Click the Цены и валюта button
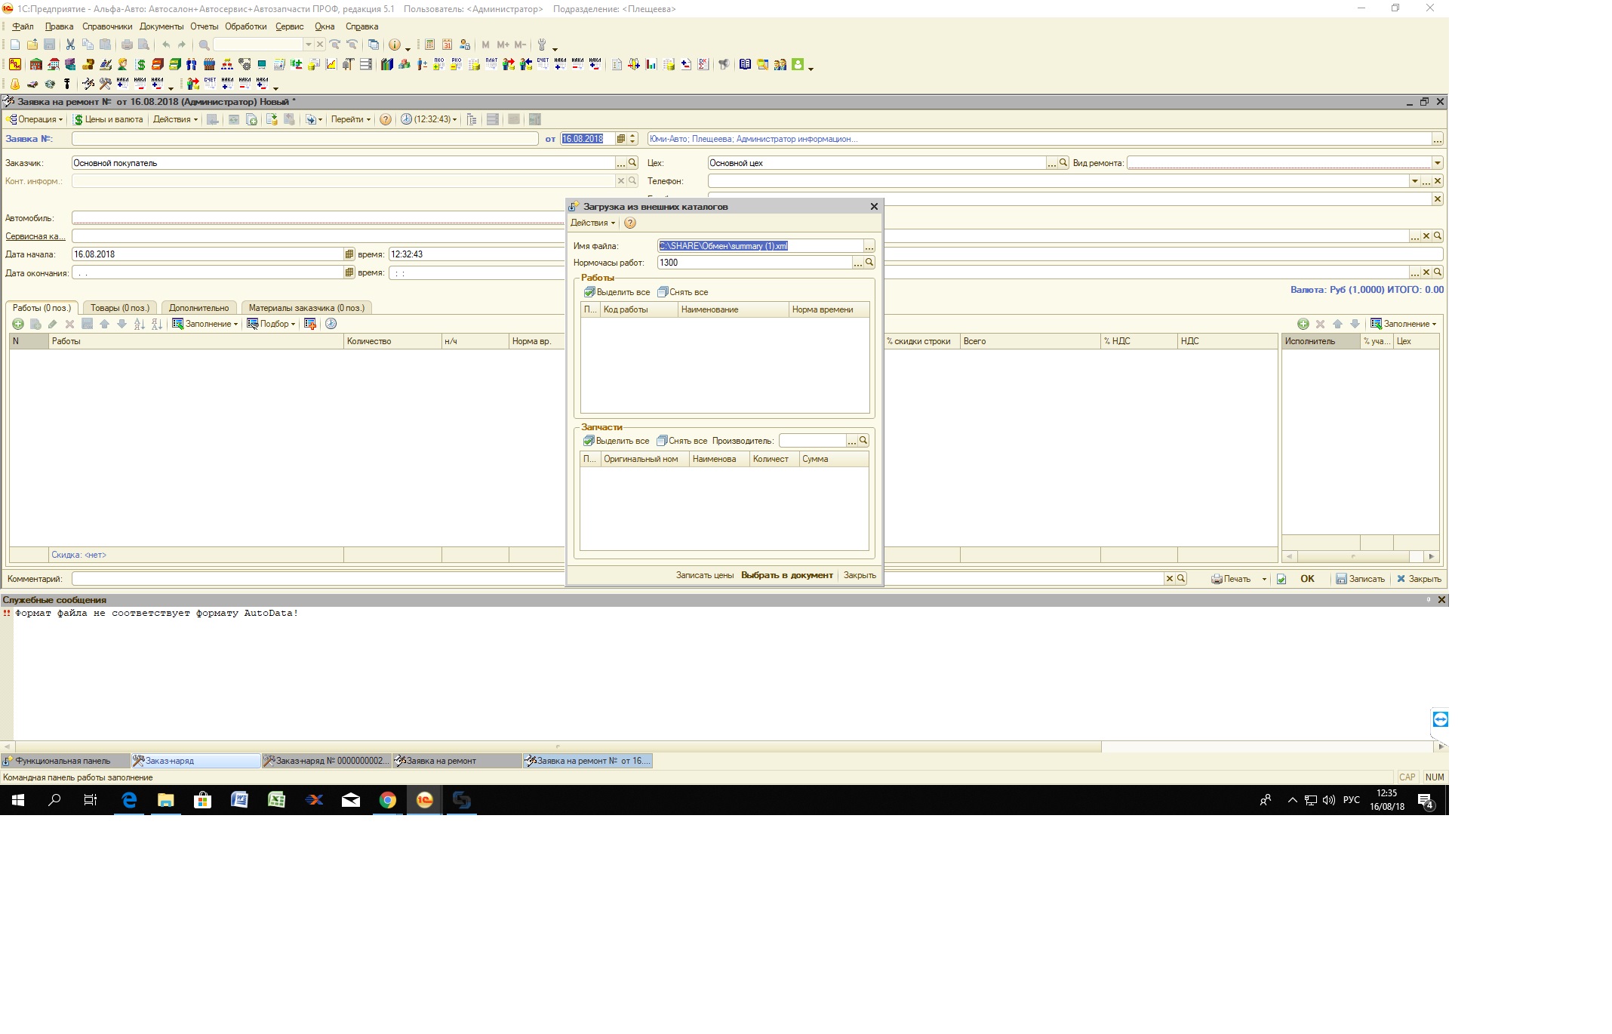This screenshot has width=1612, height=1034. 108,119
